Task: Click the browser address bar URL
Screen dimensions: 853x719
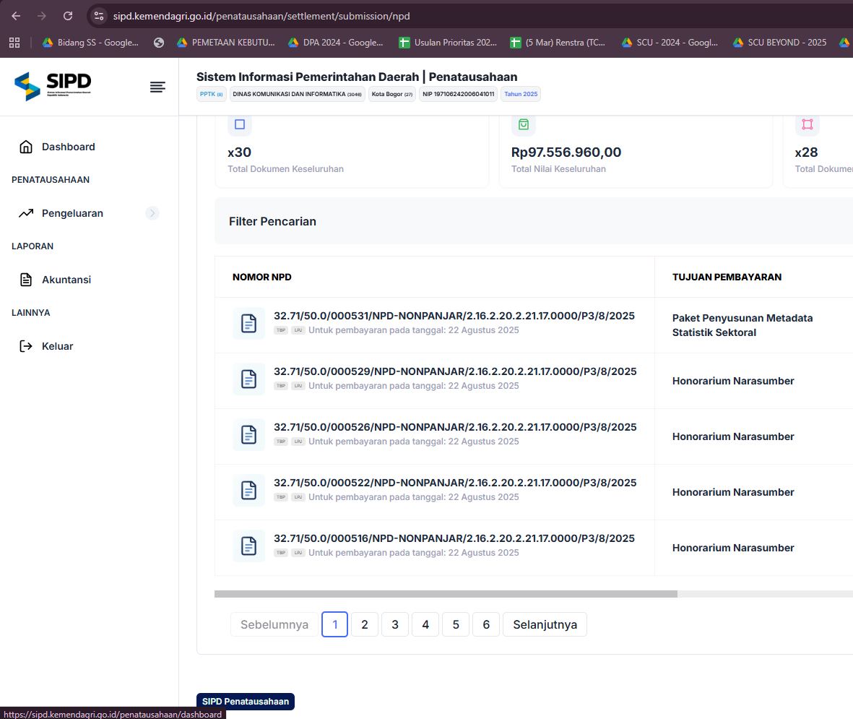Action: click(x=261, y=16)
